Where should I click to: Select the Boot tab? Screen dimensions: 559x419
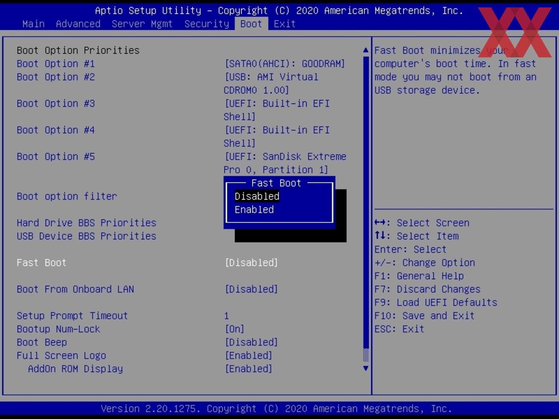click(251, 24)
